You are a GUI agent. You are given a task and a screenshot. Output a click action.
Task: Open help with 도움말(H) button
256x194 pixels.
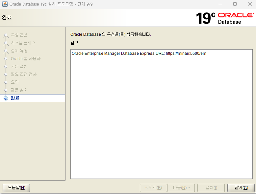tap(16, 188)
